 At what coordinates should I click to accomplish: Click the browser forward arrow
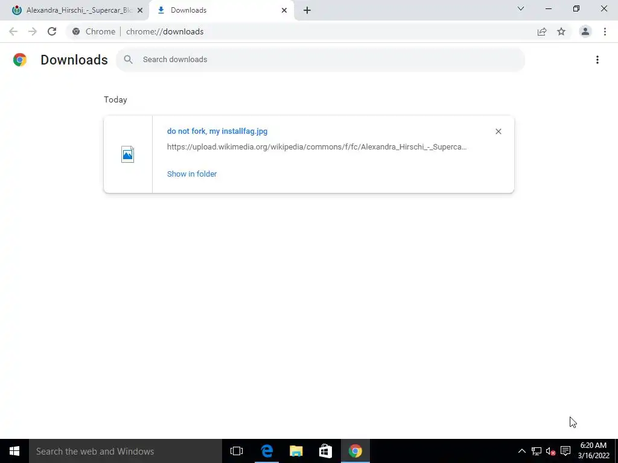(33, 31)
